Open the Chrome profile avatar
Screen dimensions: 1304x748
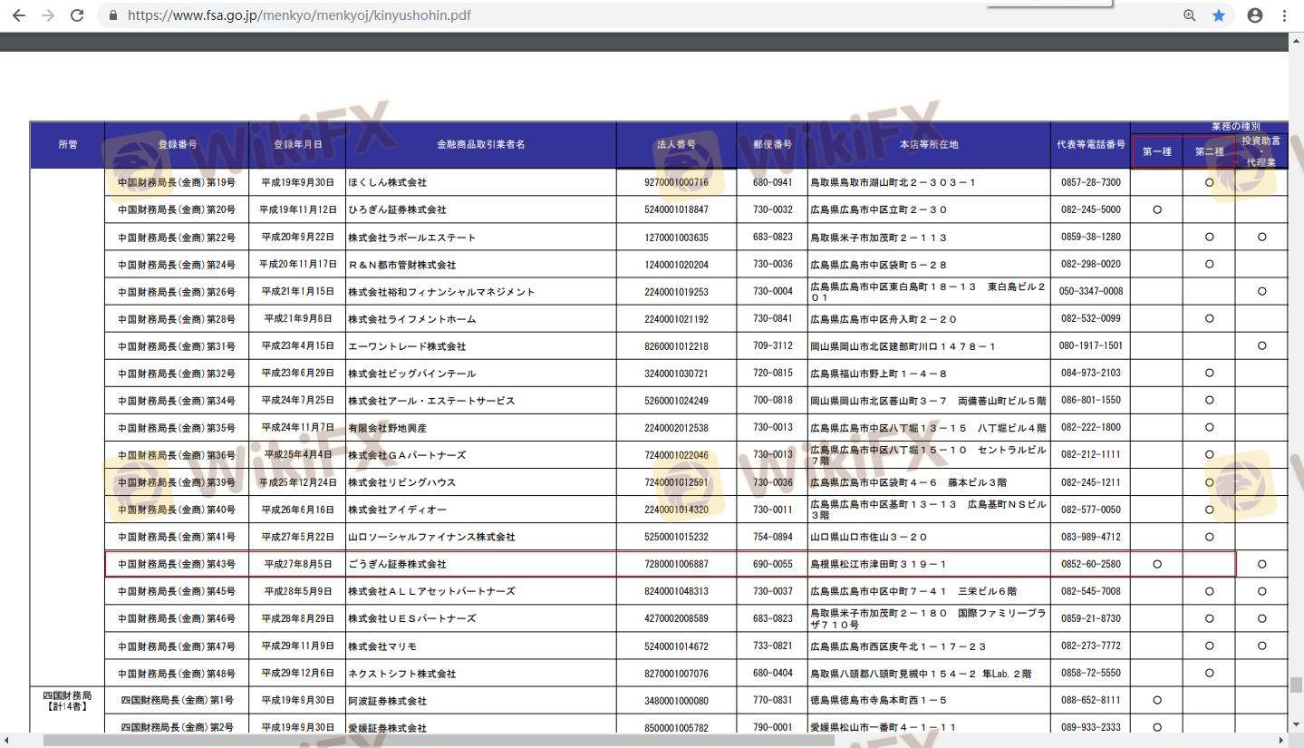pyautogui.click(x=1255, y=15)
